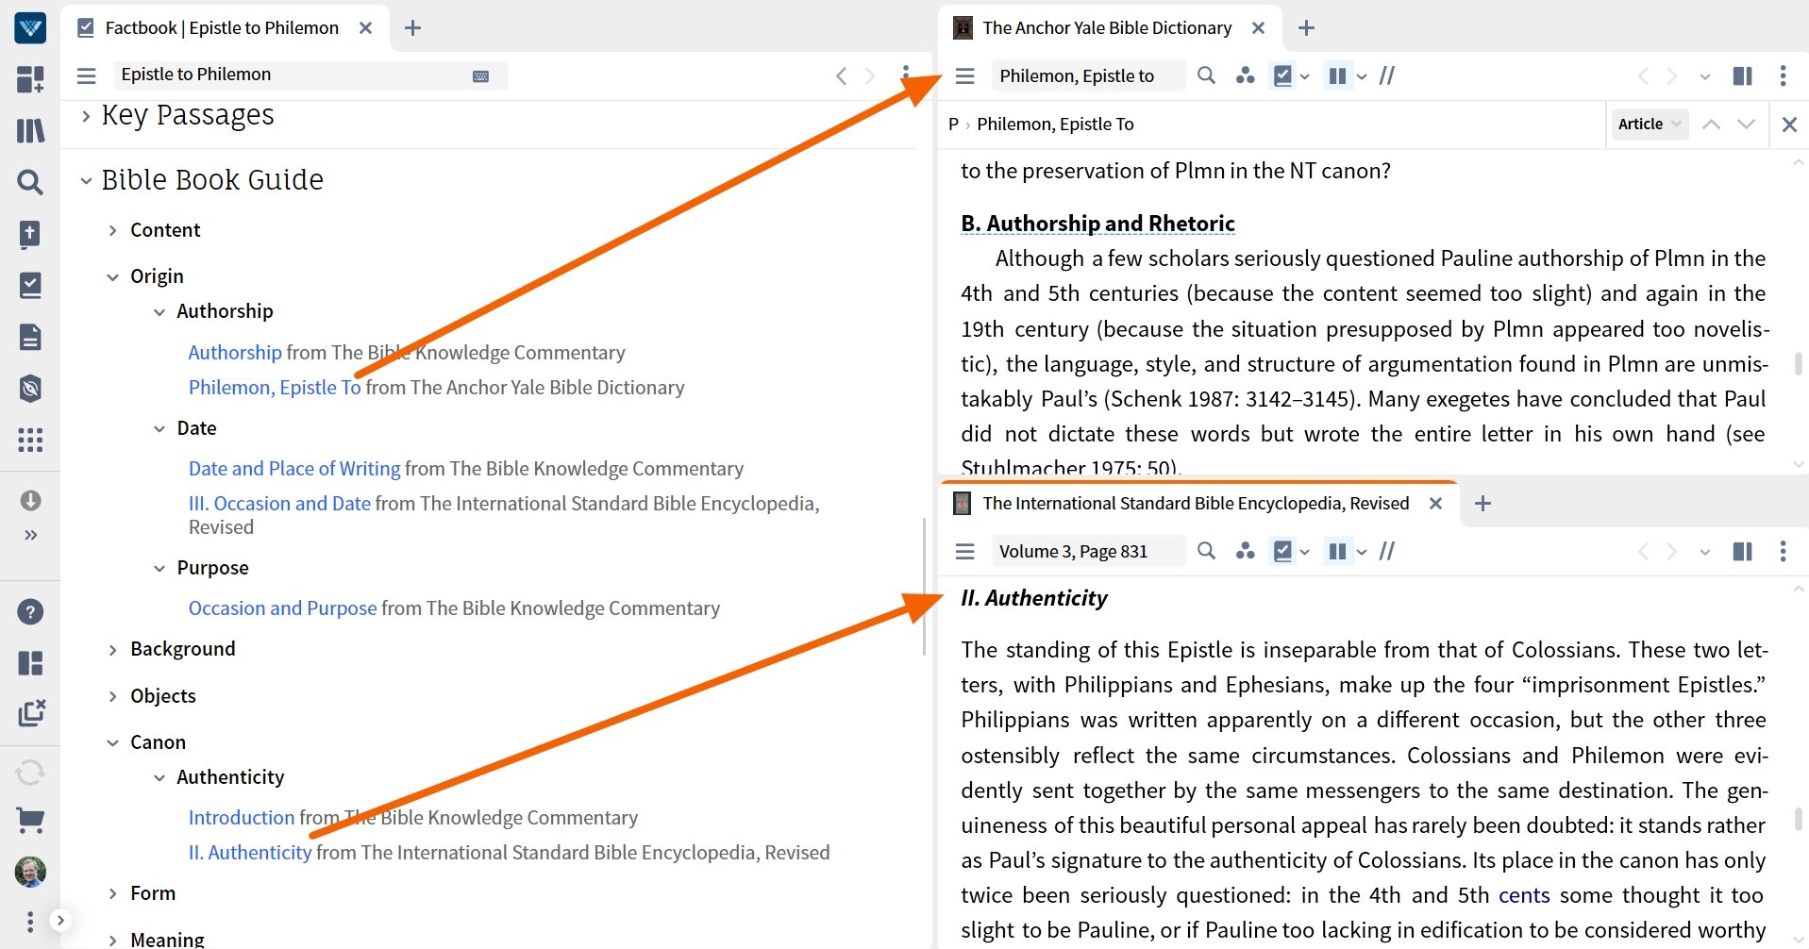This screenshot has height=949, width=1809.
Task: Open the Factbook checkmark icon in sidebar
Action: pyautogui.click(x=30, y=285)
